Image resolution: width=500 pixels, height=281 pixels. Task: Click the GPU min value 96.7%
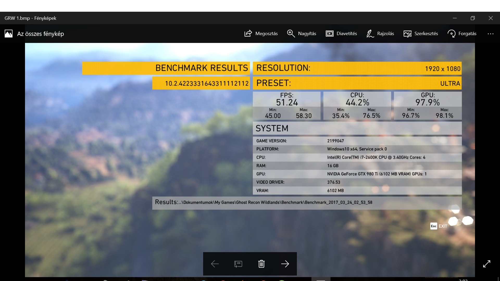coord(411,116)
